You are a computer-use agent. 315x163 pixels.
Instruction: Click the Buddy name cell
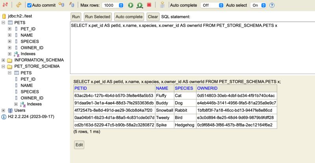point(165,103)
